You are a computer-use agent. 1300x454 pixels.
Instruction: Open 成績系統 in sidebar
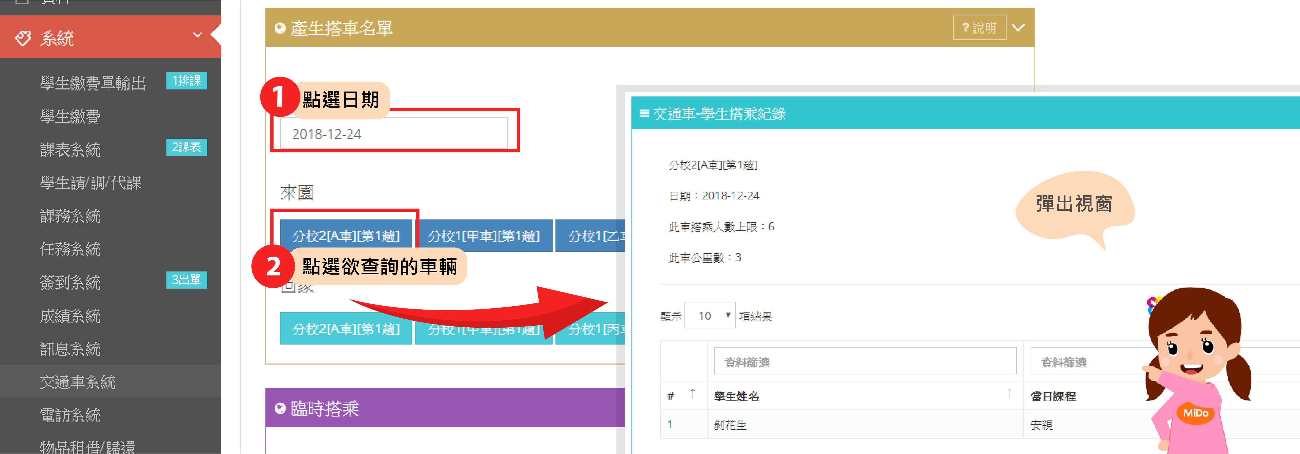point(71,316)
